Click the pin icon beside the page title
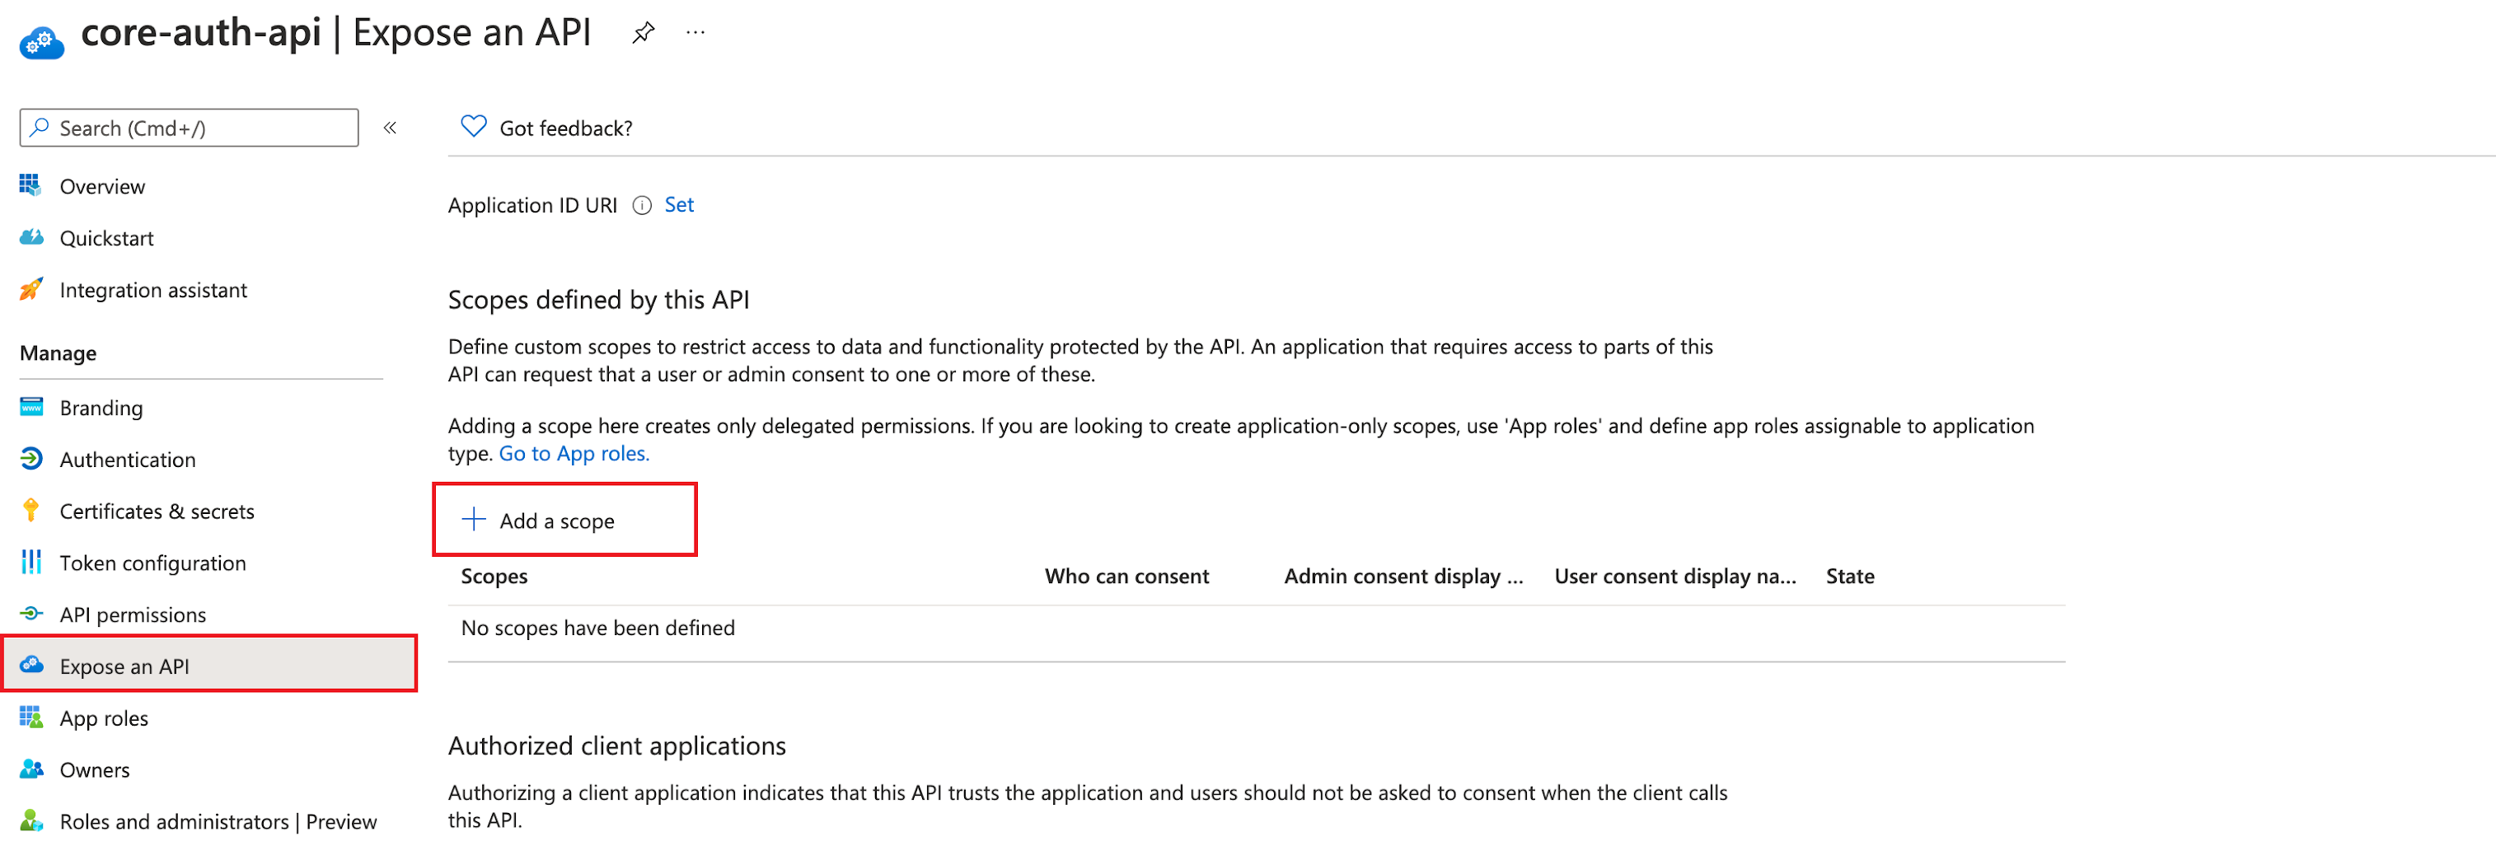This screenshot has height=855, width=2496. coord(644,33)
